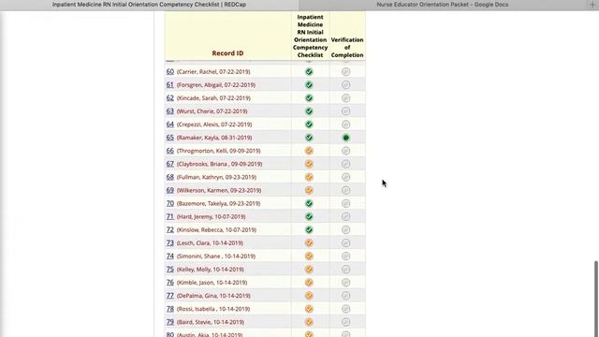This screenshot has width=599, height=337.
Task: Click green checklist status icon for record 63
Action: [309, 111]
